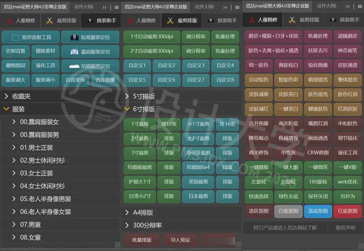364x251 pixels.
Task: Click the 一键瘦脸 button
Action: point(259,167)
